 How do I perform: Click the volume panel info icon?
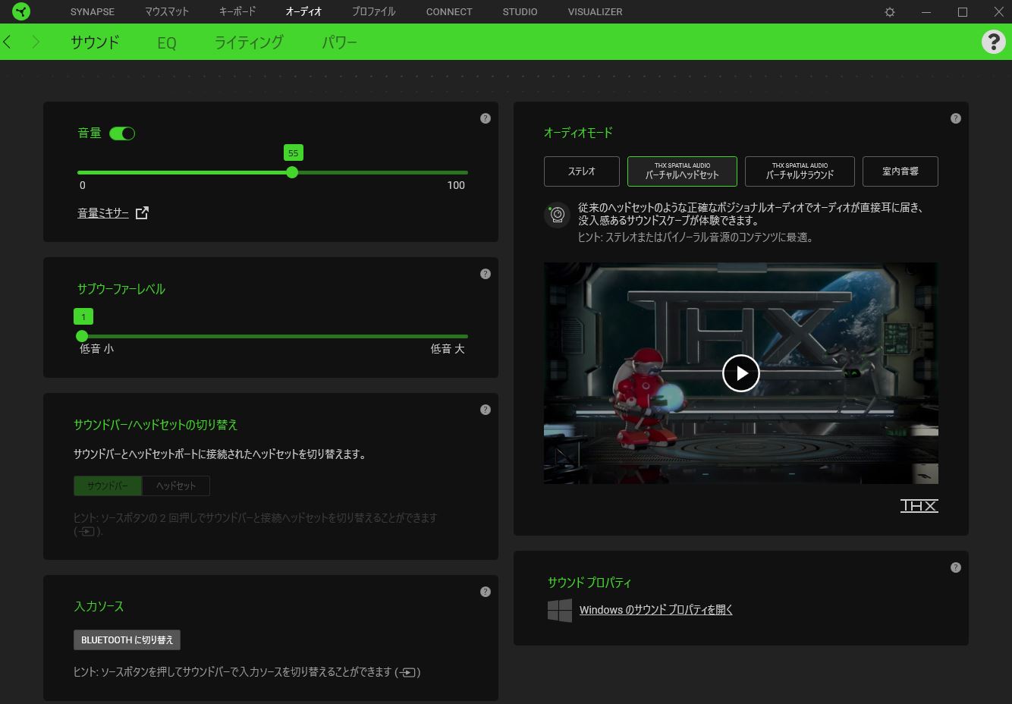(486, 118)
